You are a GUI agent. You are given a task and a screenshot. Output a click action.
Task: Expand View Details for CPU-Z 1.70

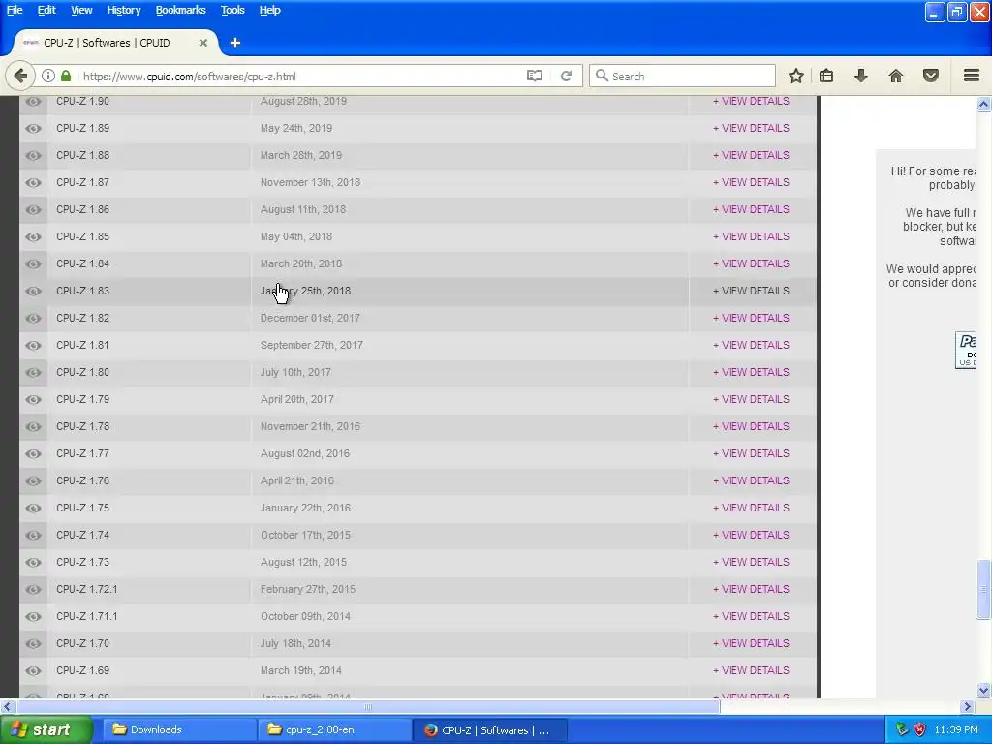coord(751,643)
